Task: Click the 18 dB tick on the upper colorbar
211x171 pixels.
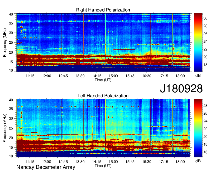Action: 205,65
